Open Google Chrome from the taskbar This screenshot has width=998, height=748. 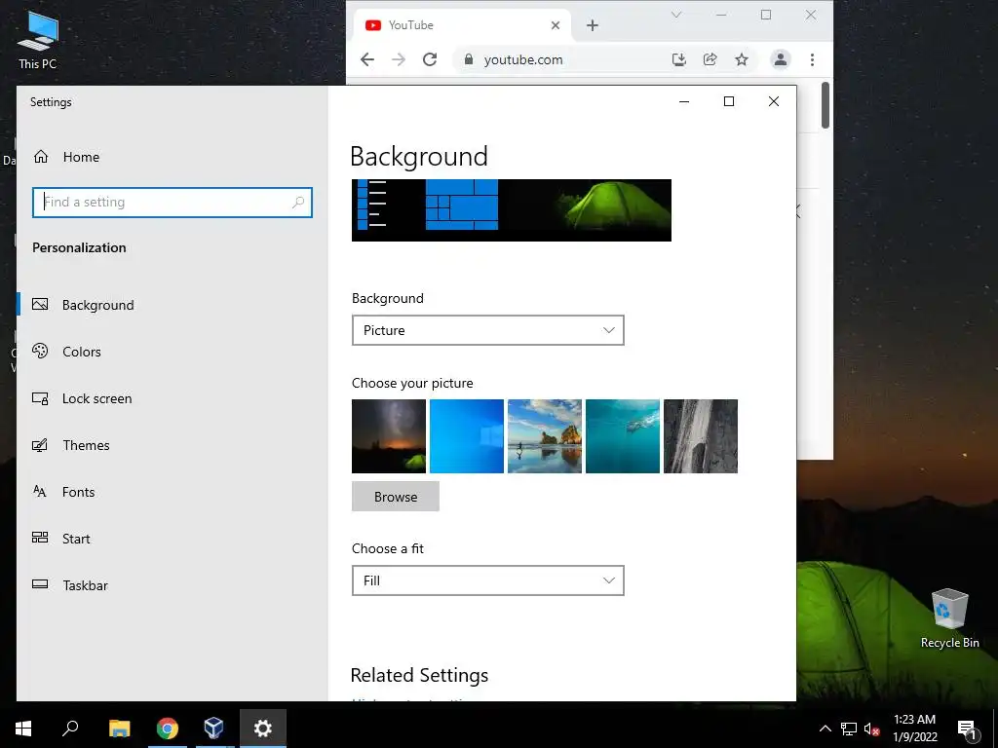(168, 729)
